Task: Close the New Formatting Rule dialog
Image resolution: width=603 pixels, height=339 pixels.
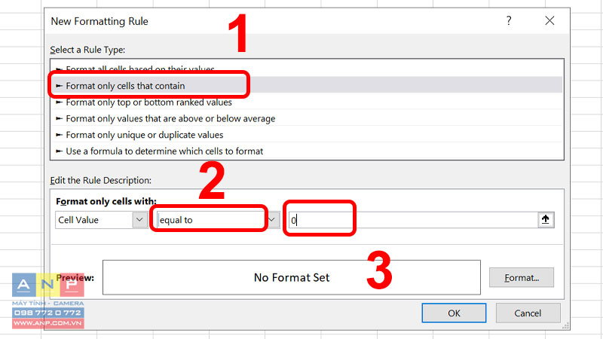Action: point(549,21)
